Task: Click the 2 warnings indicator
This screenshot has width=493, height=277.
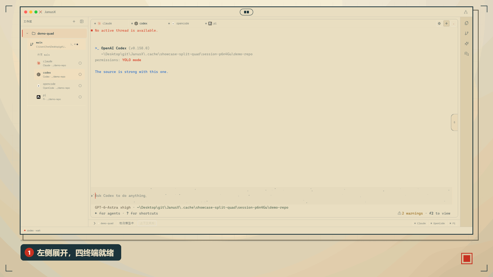Action: coord(410,213)
